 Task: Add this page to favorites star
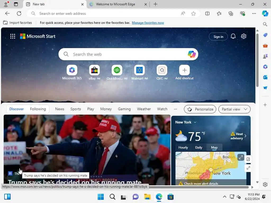(193, 13)
